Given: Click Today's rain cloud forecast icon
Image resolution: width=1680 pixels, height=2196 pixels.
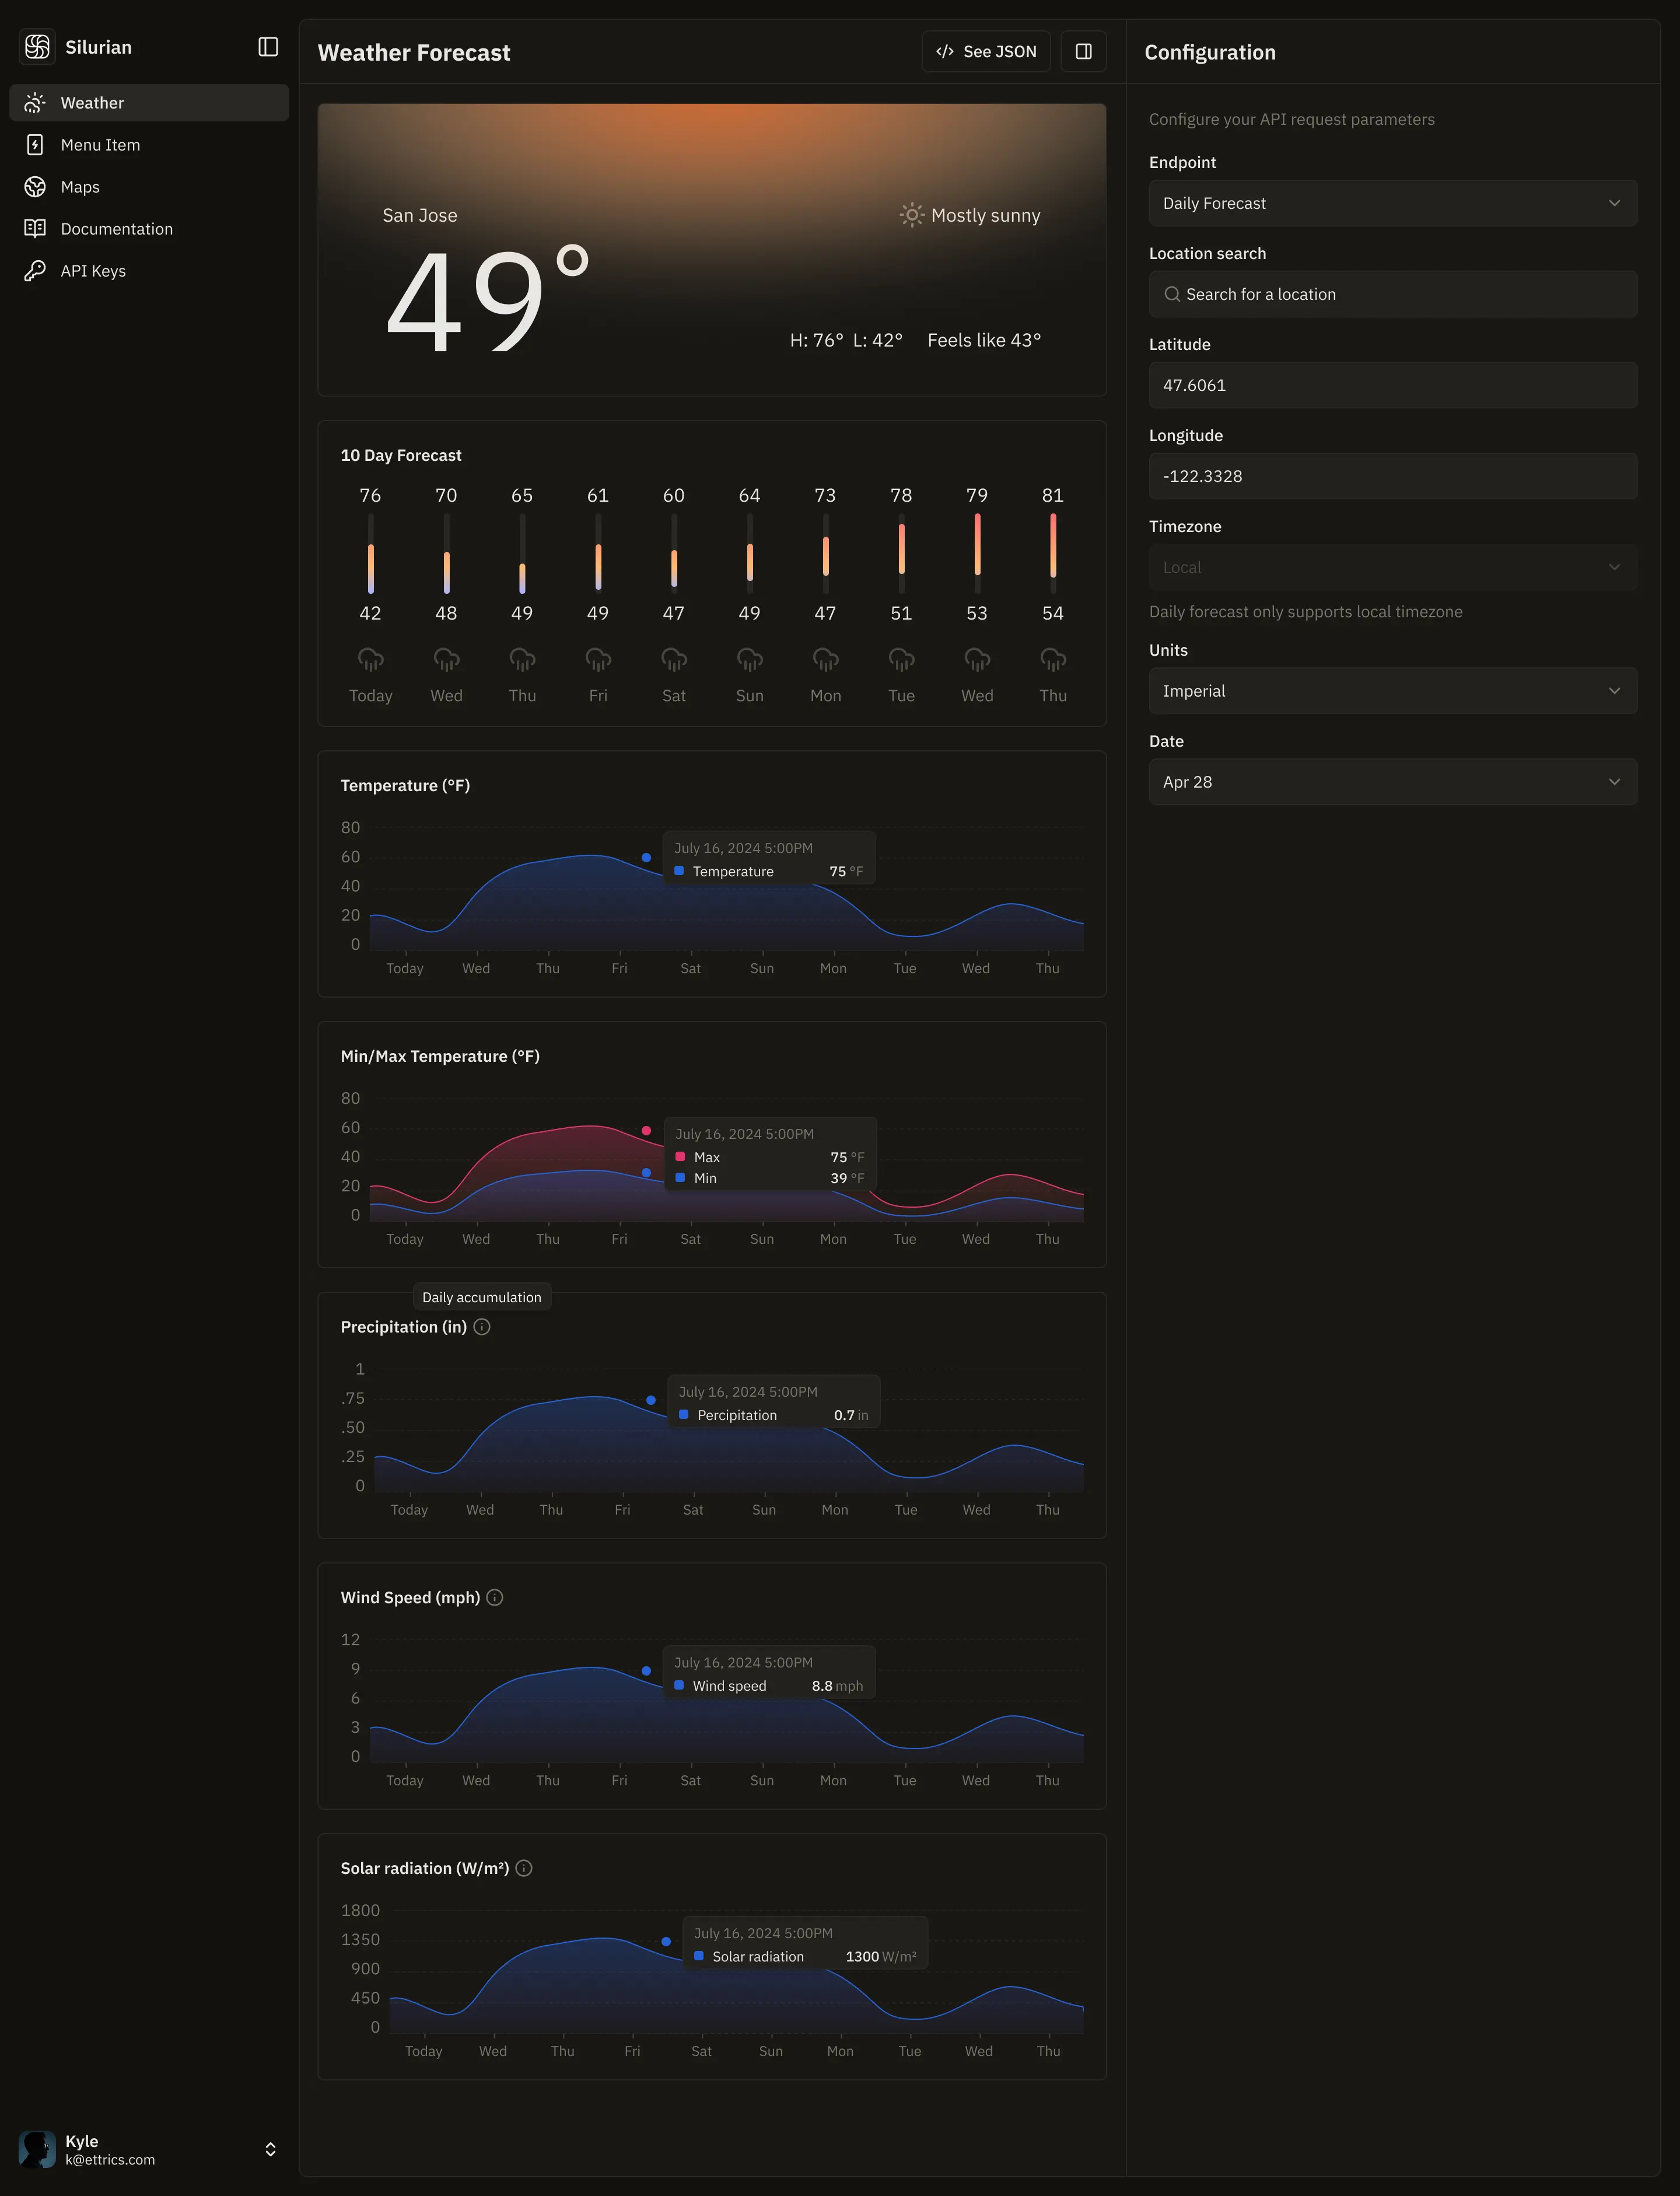Looking at the screenshot, I should pyautogui.click(x=370, y=660).
